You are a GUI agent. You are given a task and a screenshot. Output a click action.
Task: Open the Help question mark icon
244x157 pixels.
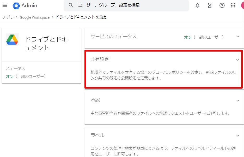[222, 5]
